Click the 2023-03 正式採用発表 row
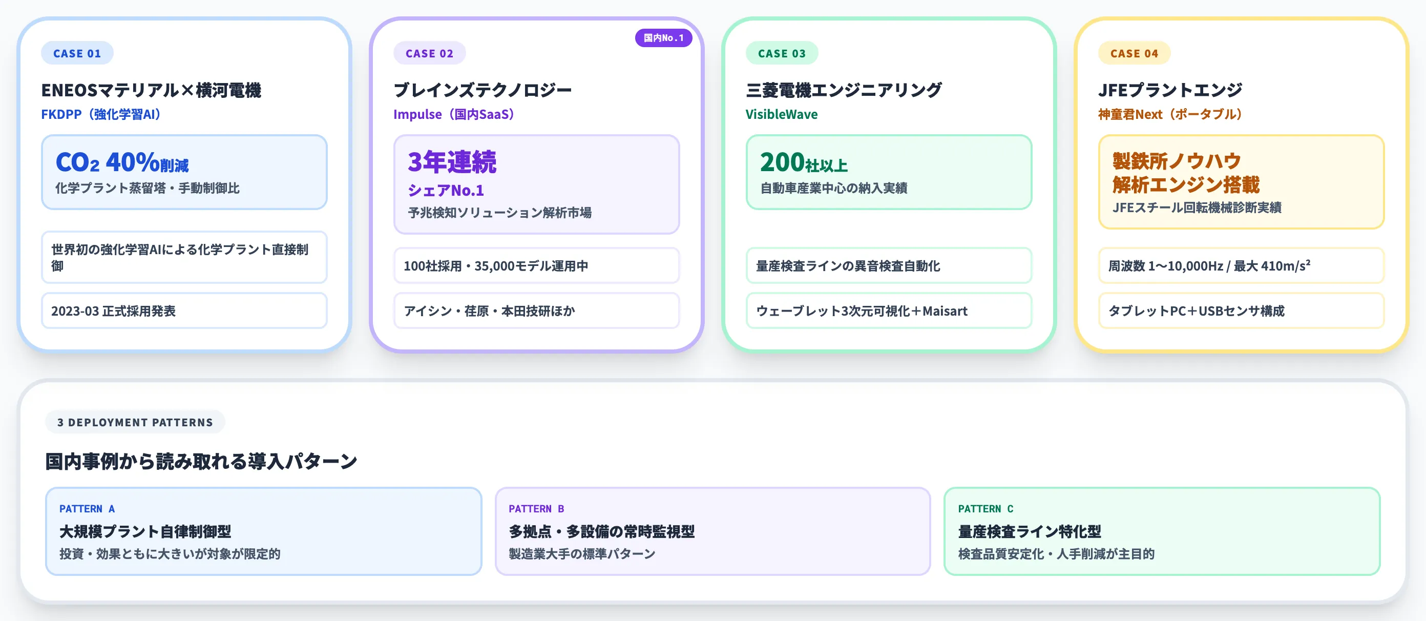1426x621 pixels. coord(184,311)
